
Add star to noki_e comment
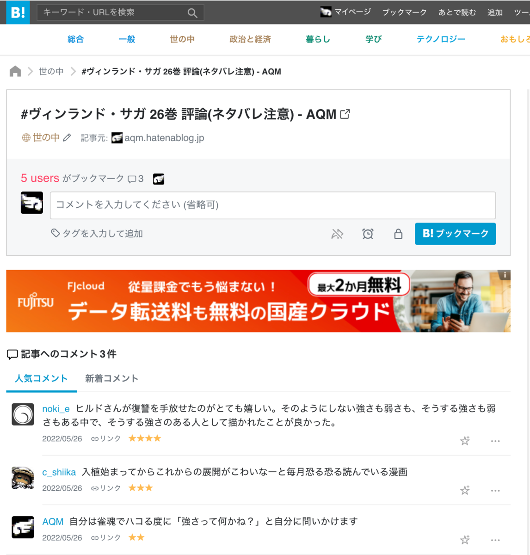(465, 441)
